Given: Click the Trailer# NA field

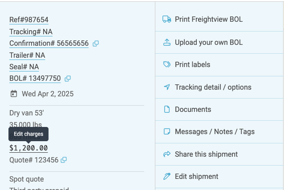Looking at the screenshot, I should click(x=27, y=55).
